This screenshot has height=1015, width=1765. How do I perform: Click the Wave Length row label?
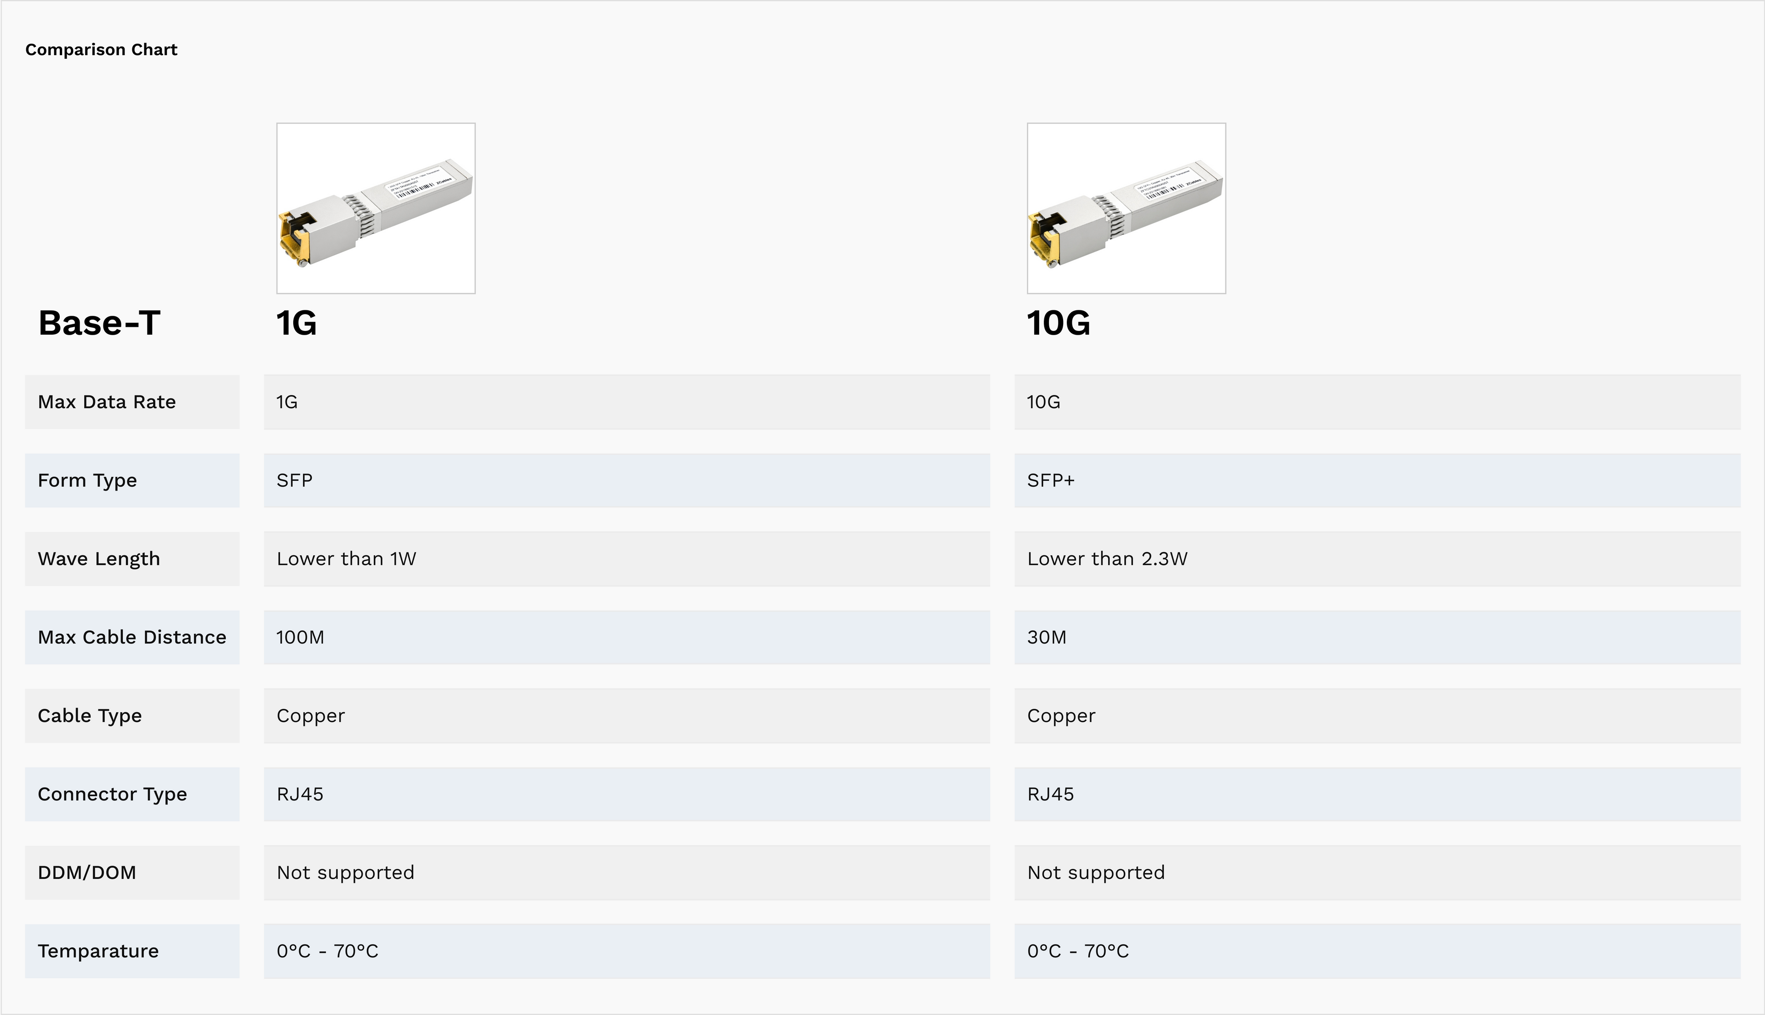[99, 559]
